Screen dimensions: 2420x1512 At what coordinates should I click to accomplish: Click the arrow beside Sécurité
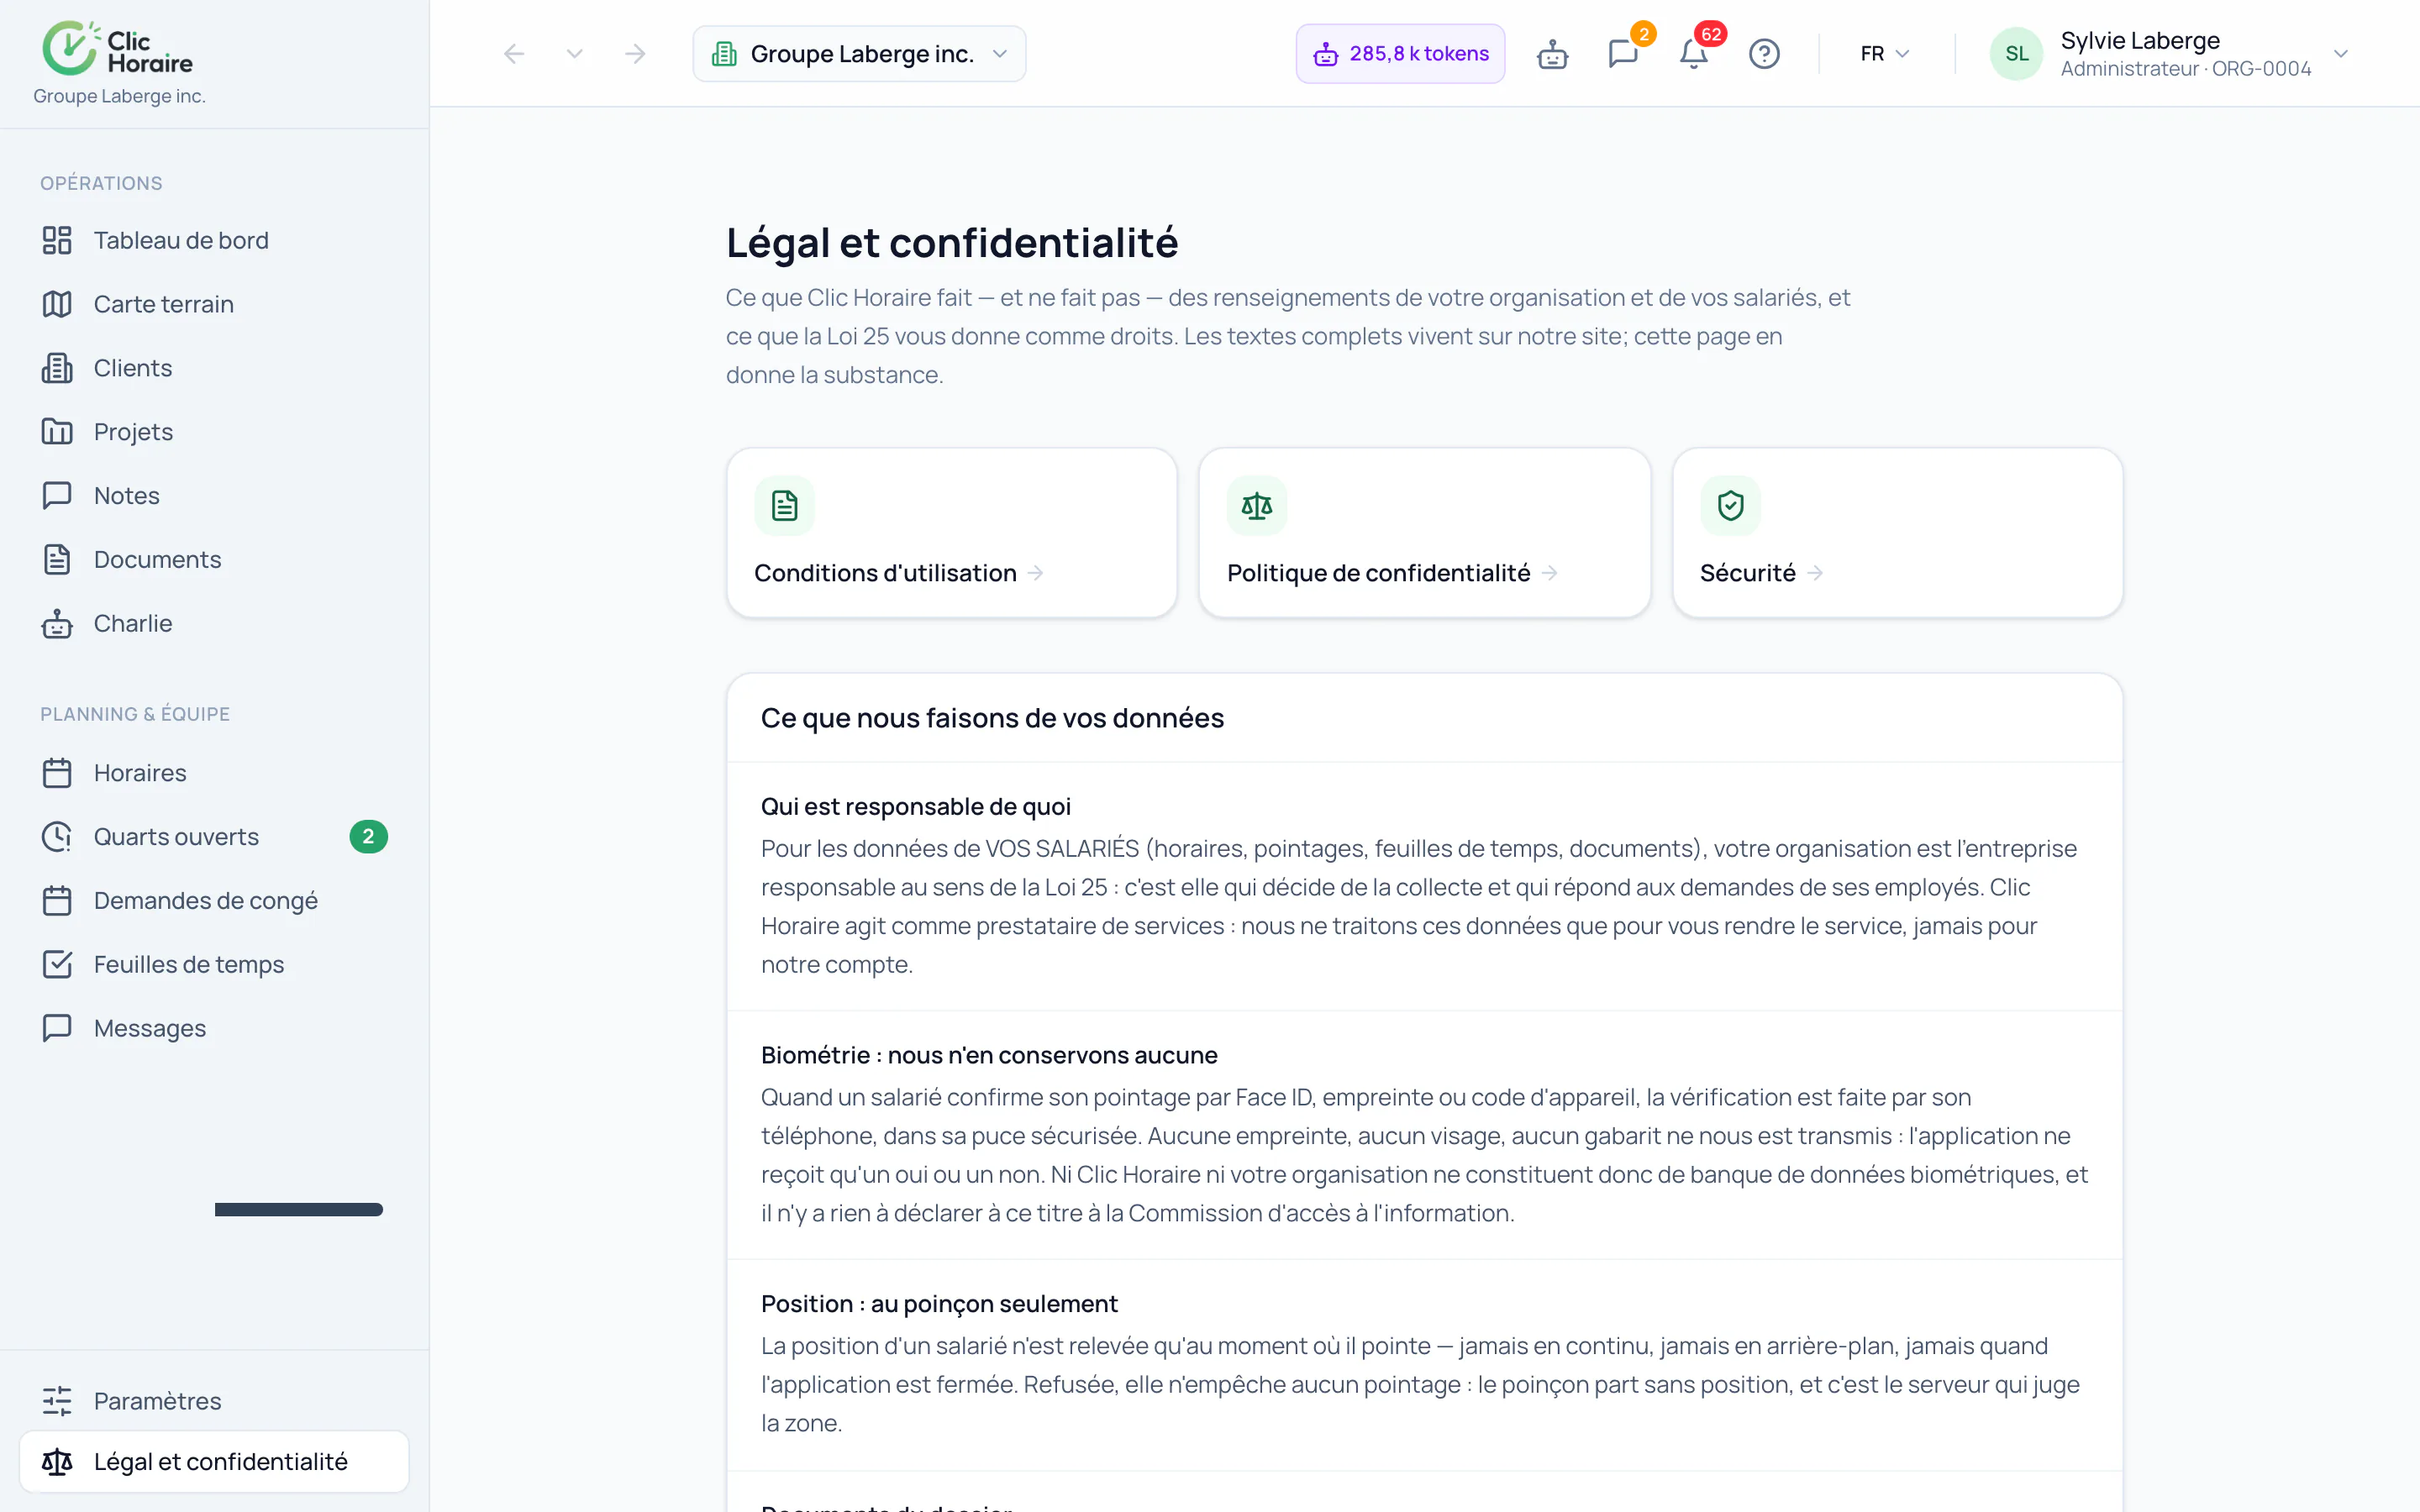(x=1815, y=573)
